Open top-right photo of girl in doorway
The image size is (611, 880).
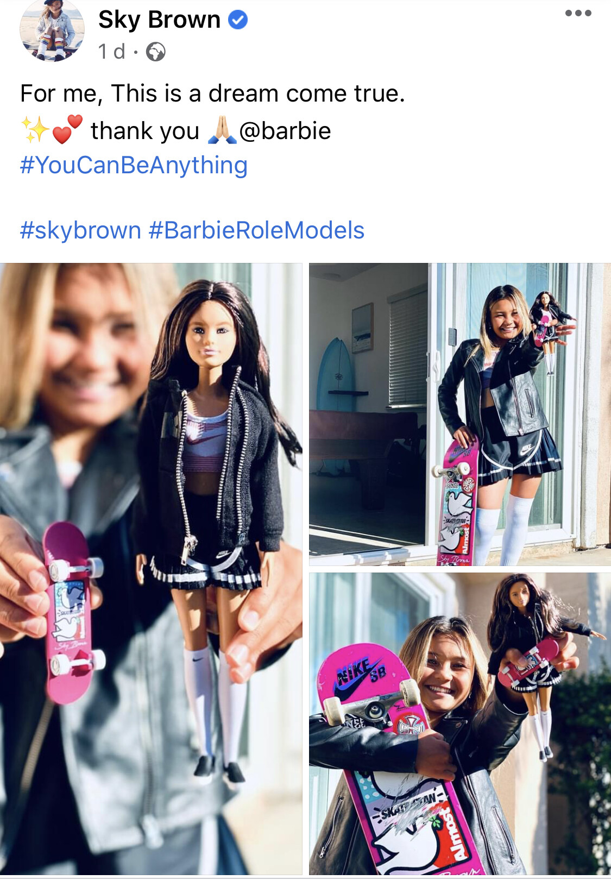(460, 414)
